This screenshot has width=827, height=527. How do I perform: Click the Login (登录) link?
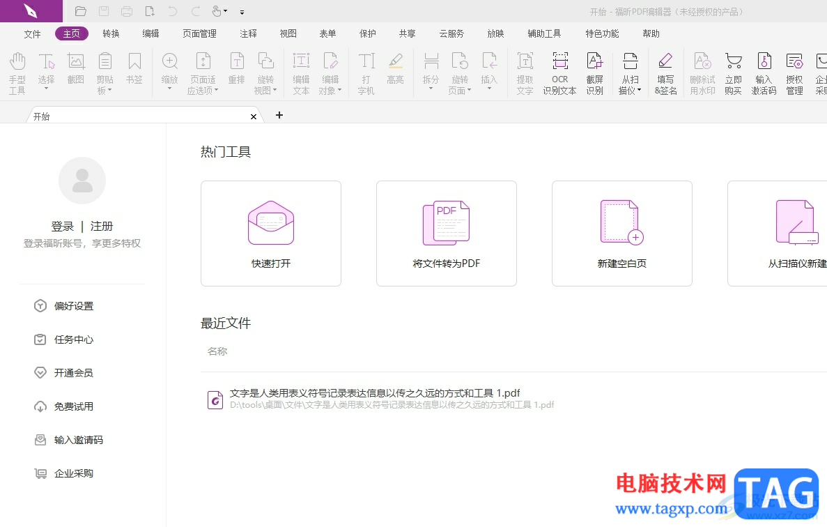(62, 227)
